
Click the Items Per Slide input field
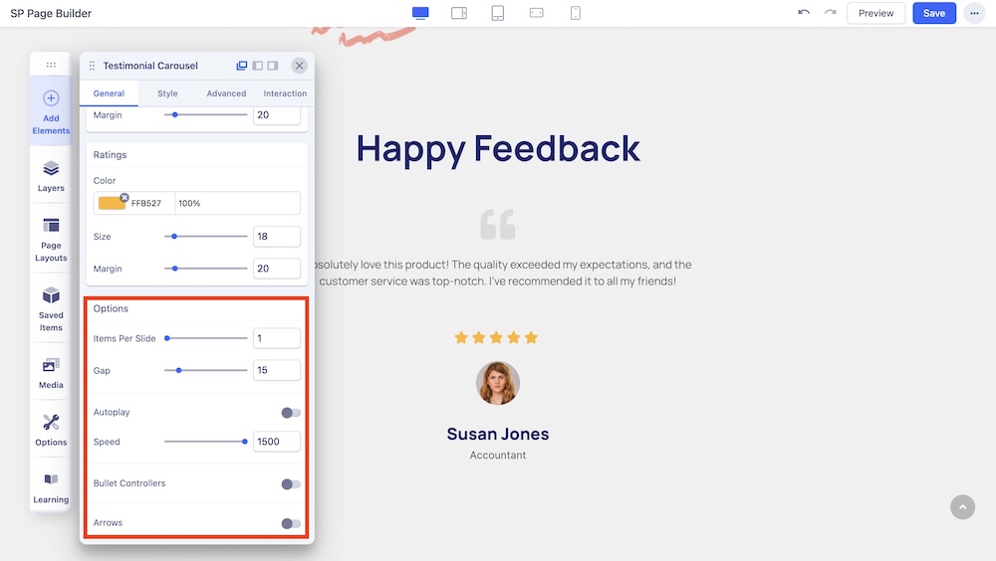[x=276, y=338]
